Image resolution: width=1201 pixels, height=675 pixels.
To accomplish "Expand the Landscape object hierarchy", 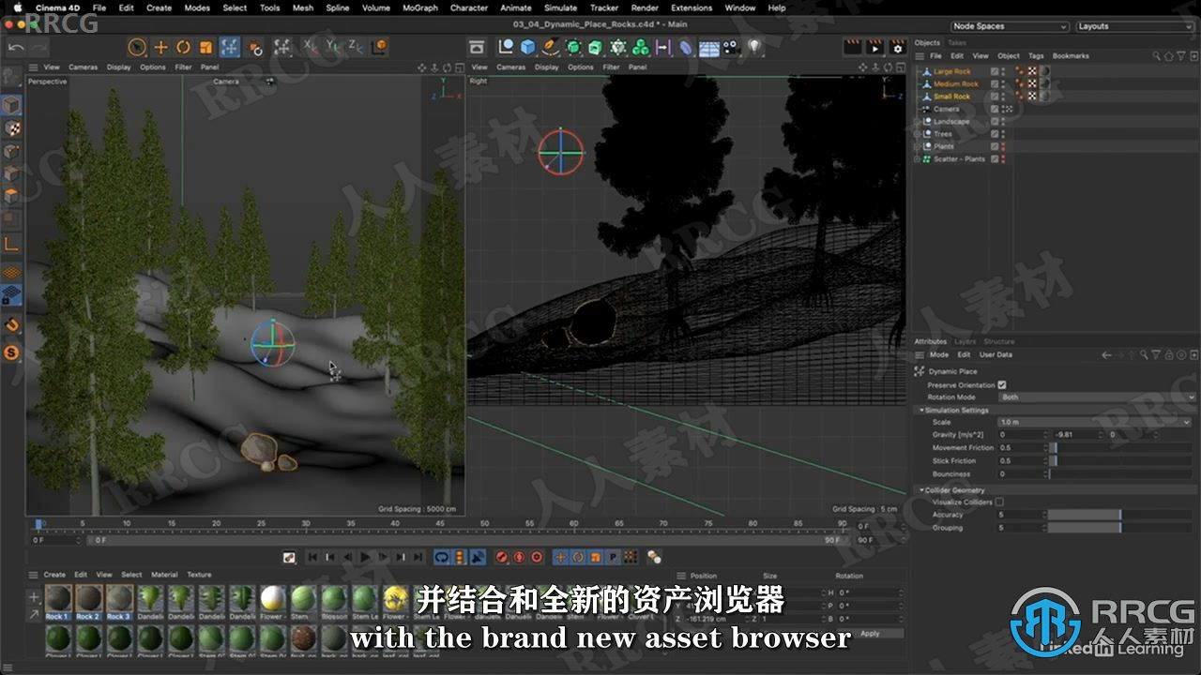I will click(918, 122).
